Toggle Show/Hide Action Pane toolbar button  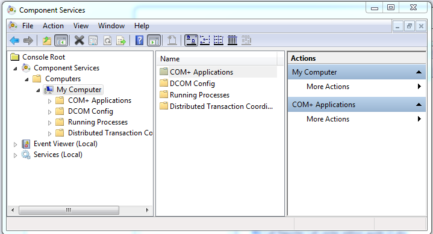click(154, 40)
